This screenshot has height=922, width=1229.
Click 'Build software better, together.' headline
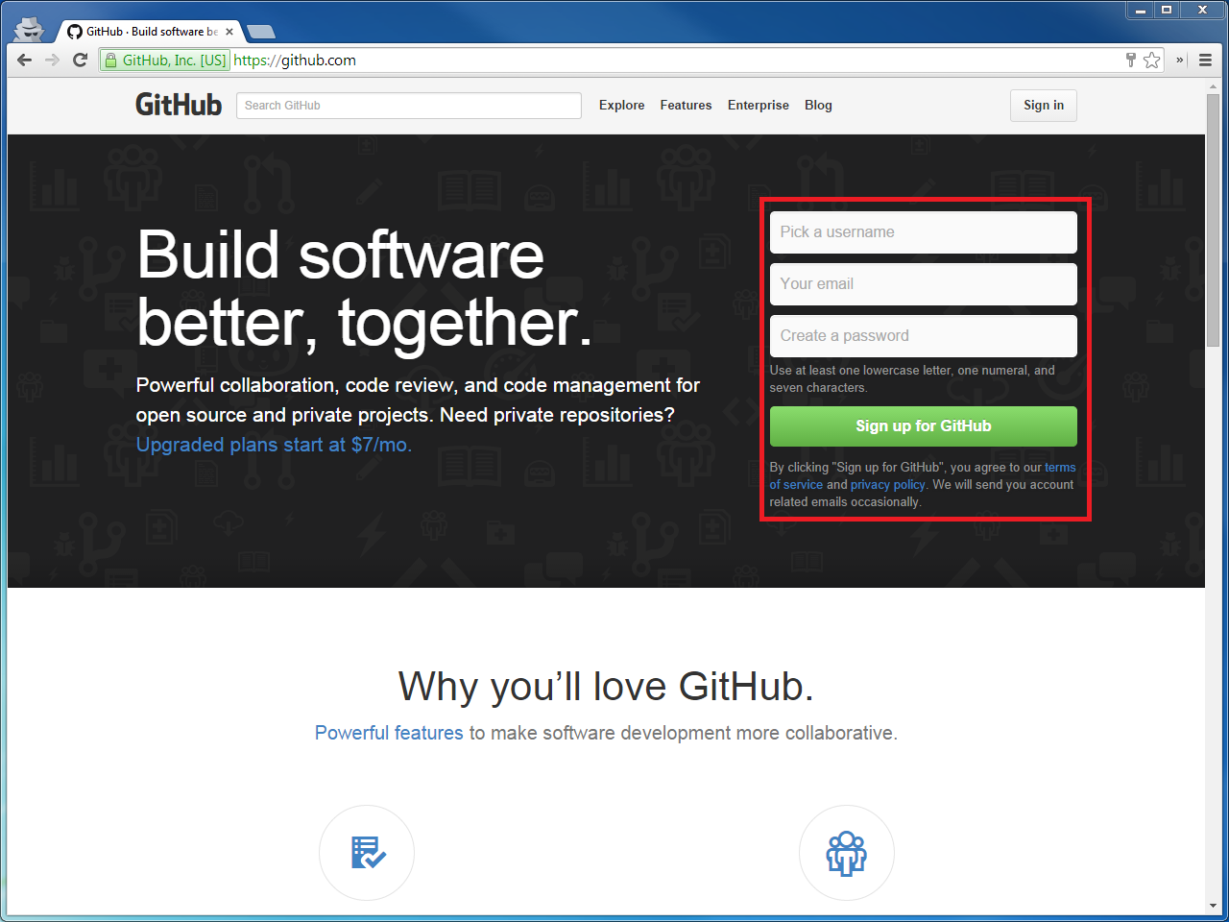pyautogui.click(x=364, y=288)
